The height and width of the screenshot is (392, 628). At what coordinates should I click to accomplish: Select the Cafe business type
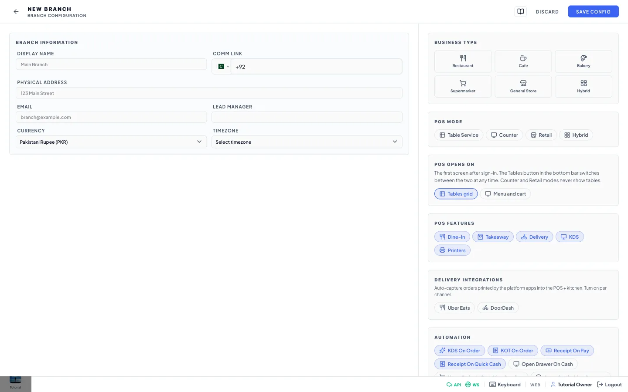pos(523,61)
